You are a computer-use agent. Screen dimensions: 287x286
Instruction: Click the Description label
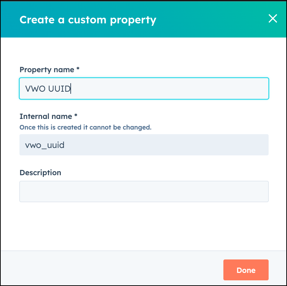pyautogui.click(x=40, y=173)
